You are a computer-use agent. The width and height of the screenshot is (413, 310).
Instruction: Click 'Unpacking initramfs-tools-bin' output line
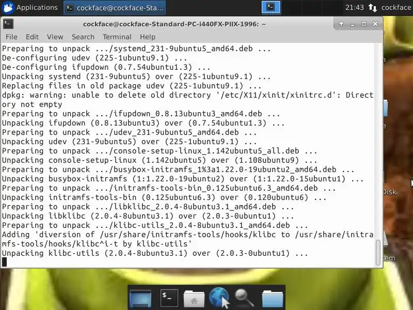[164, 197]
